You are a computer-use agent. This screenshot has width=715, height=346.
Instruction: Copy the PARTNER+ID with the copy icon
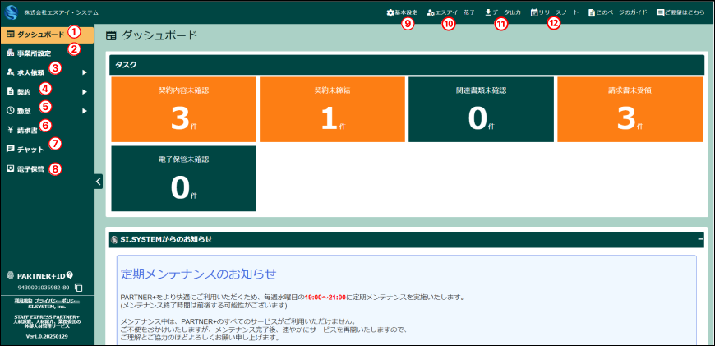pyautogui.click(x=79, y=288)
